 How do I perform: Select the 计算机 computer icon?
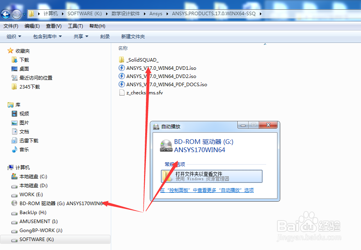(x=11, y=167)
